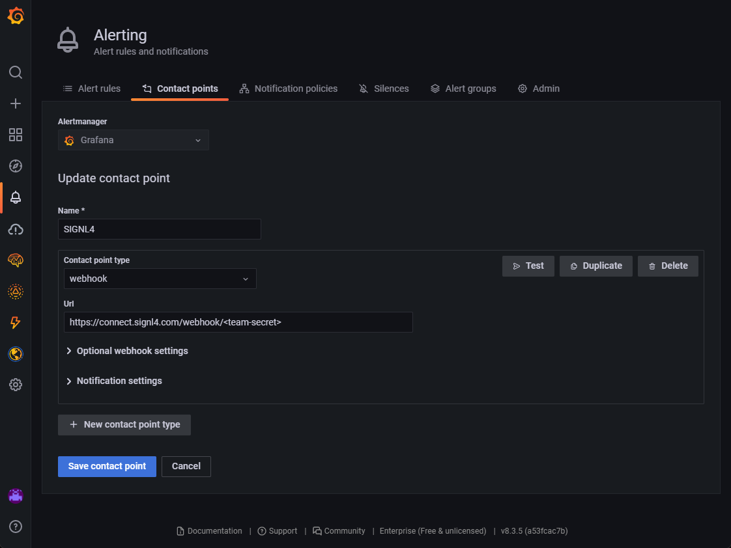This screenshot has width=731, height=548.
Task: Add a New contact point type
Action: pos(124,424)
